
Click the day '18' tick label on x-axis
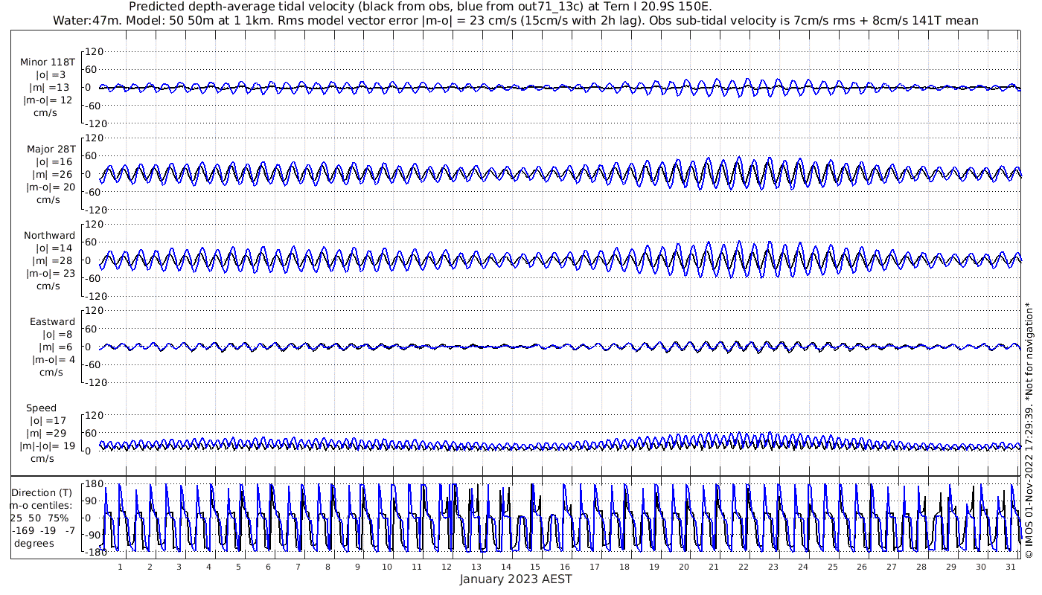pos(624,567)
